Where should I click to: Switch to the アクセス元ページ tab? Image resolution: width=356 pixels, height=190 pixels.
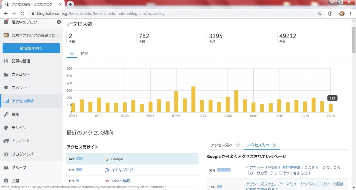[x=225, y=145]
